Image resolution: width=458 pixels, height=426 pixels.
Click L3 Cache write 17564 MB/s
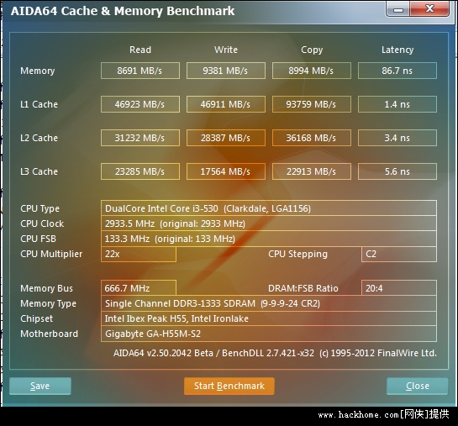(226, 171)
